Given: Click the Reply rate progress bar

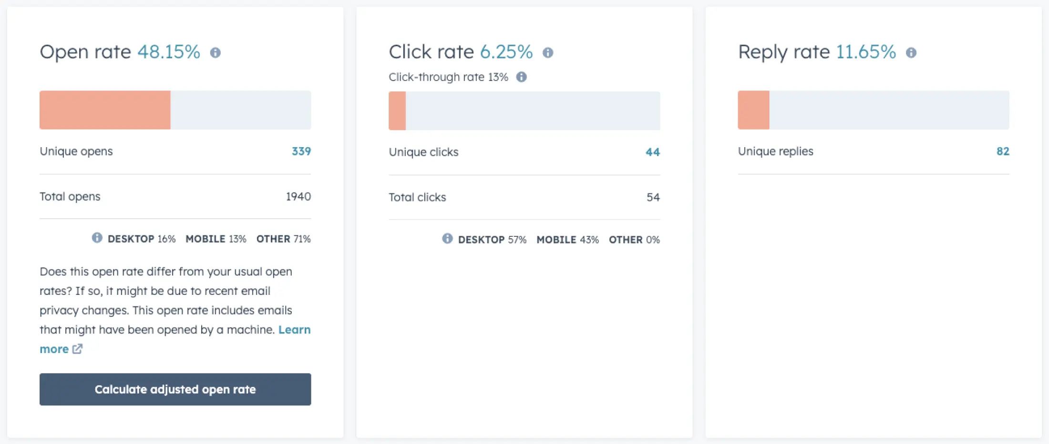Looking at the screenshot, I should coord(874,110).
